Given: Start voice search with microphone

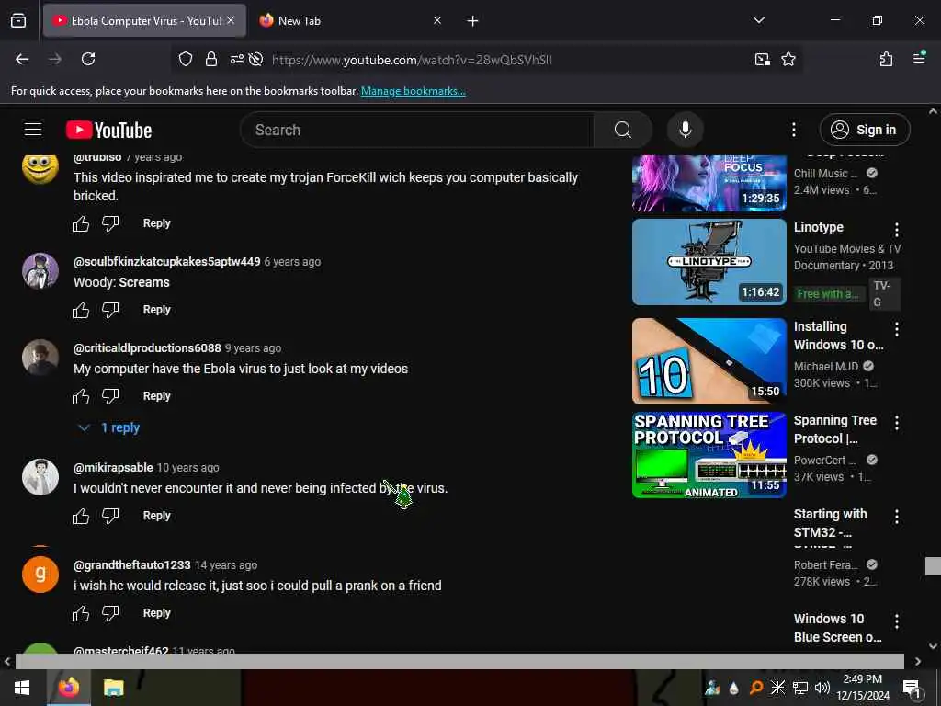Looking at the screenshot, I should 685,130.
